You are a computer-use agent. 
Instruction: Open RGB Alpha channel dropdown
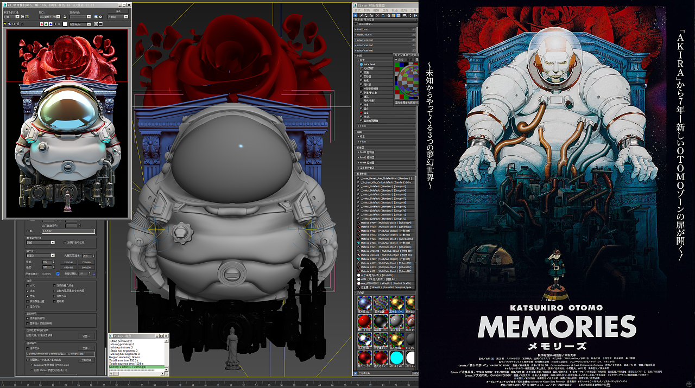point(80,24)
